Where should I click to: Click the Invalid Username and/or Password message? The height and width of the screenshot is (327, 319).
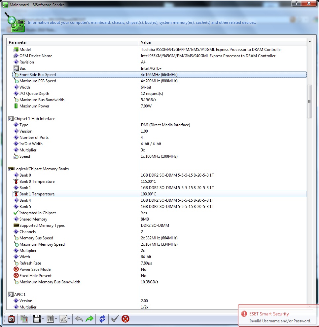point(280,321)
